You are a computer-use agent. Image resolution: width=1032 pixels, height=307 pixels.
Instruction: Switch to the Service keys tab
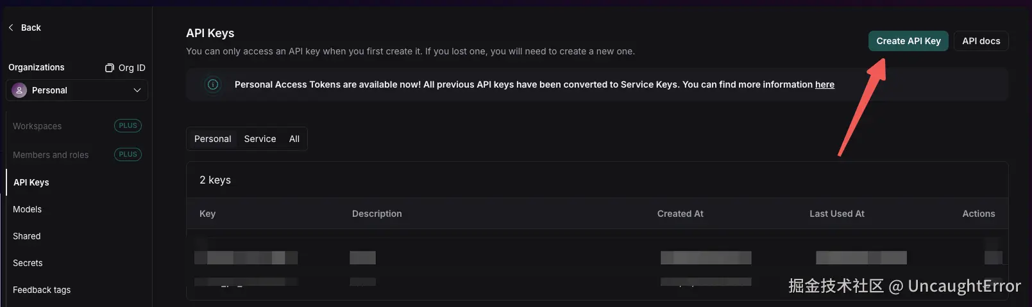260,139
